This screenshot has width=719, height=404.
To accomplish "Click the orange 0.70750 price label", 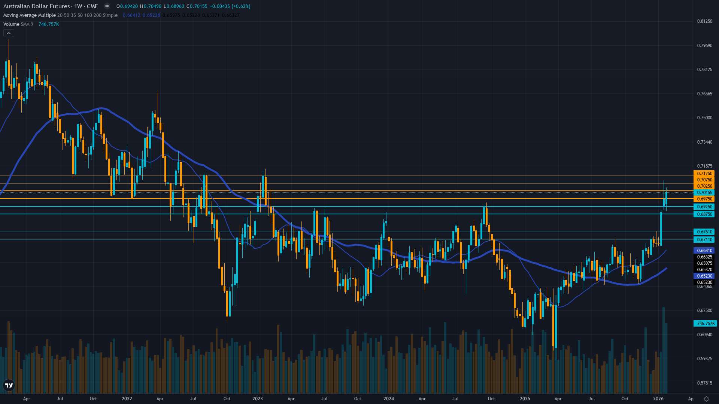I will (x=704, y=180).
